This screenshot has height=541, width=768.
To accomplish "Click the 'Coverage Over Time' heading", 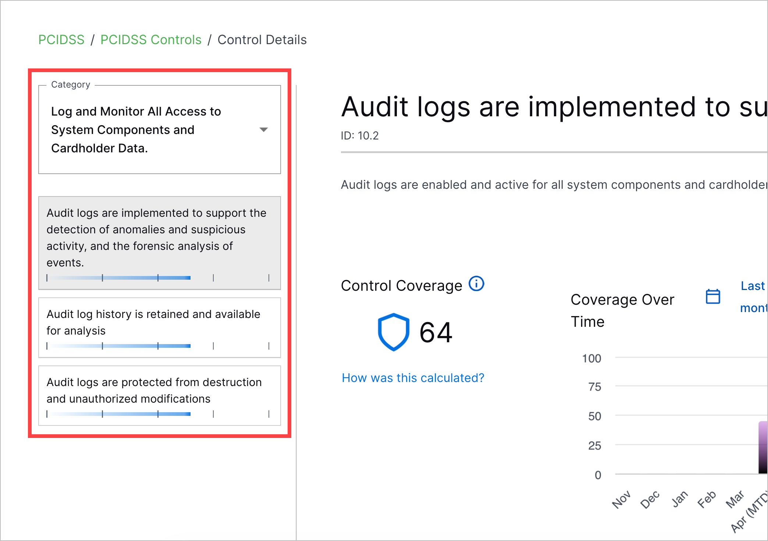I will [x=622, y=311].
